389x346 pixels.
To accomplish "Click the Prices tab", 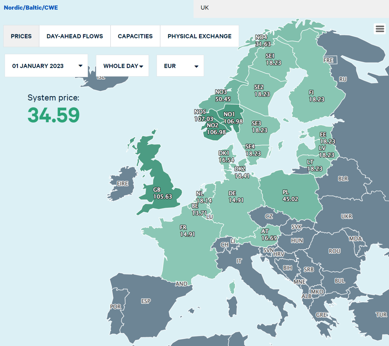I will (x=21, y=36).
